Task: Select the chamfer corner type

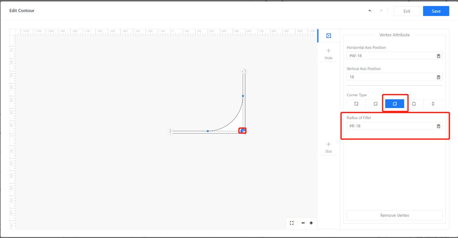Action: coord(376,104)
